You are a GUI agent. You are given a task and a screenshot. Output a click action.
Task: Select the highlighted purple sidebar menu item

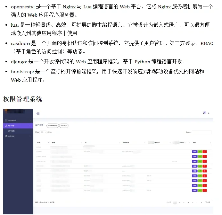pos(18,126)
